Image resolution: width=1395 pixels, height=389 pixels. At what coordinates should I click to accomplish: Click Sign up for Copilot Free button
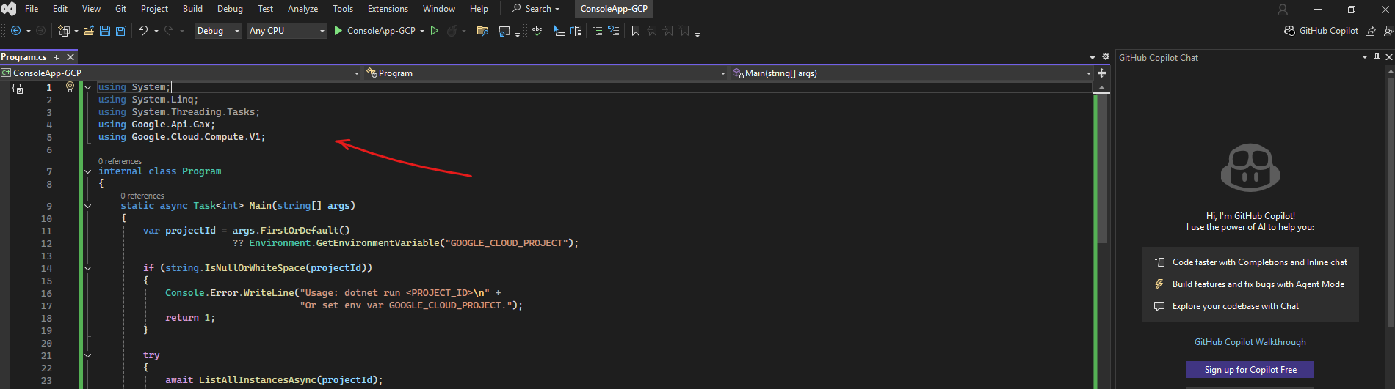point(1250,370)
